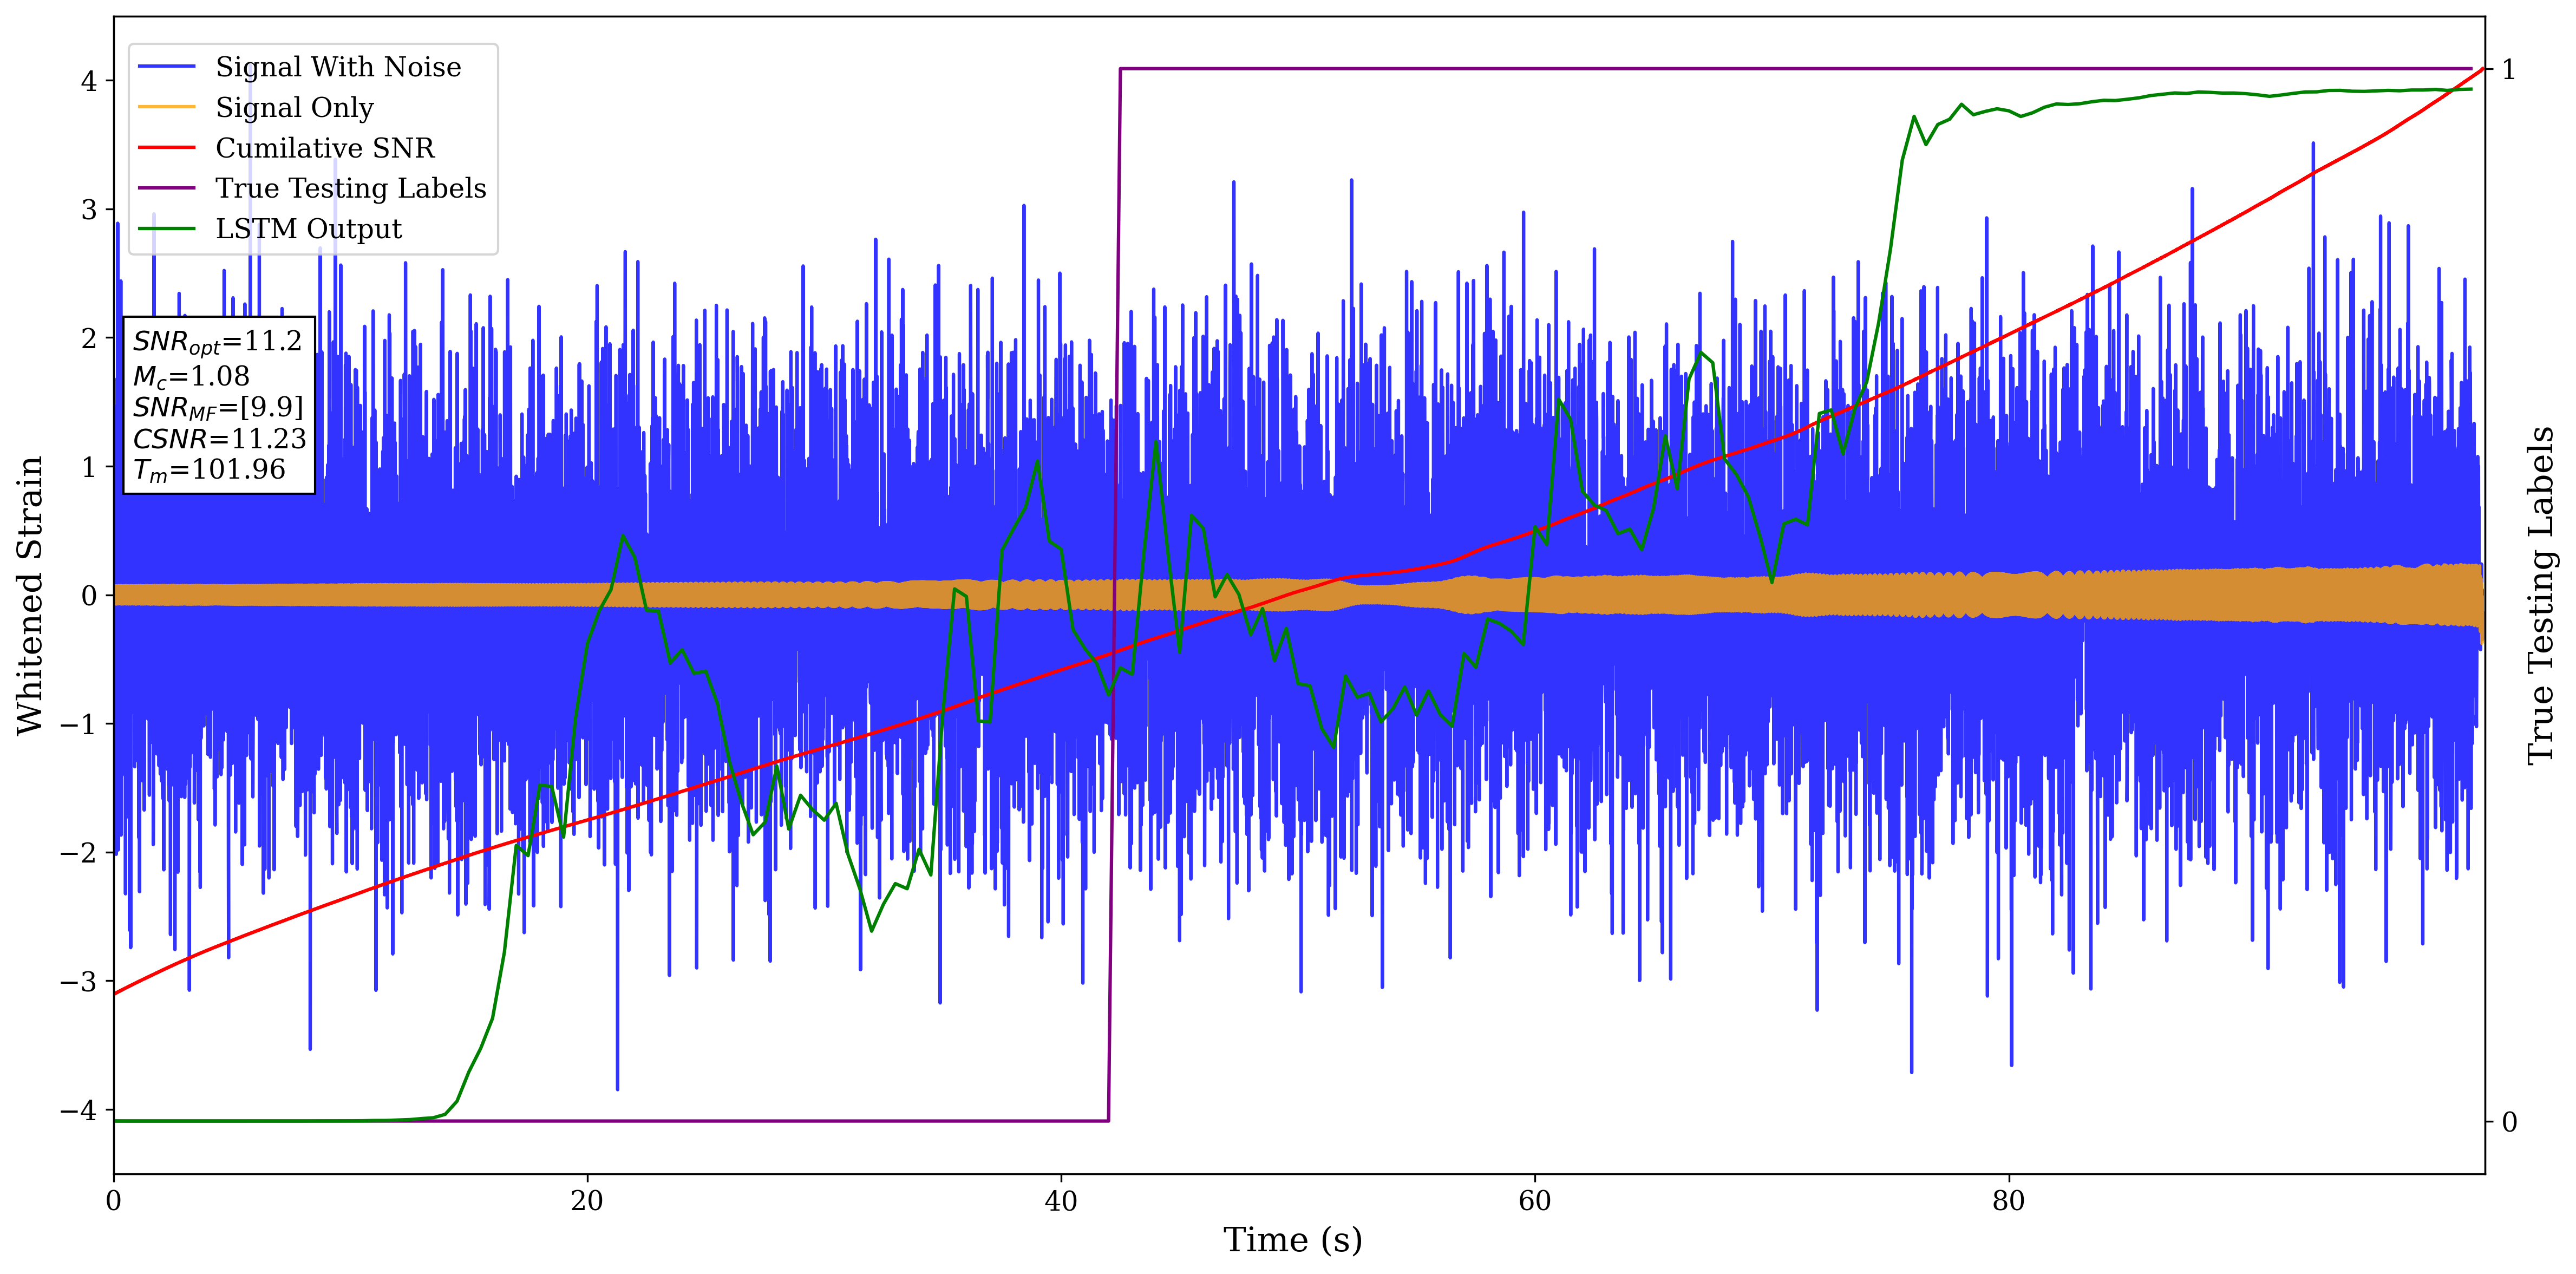This screenshot has width=2576, height=1274.
Task: Click the Mc=1.08 annotation text
Action: [x=191, y=376]
